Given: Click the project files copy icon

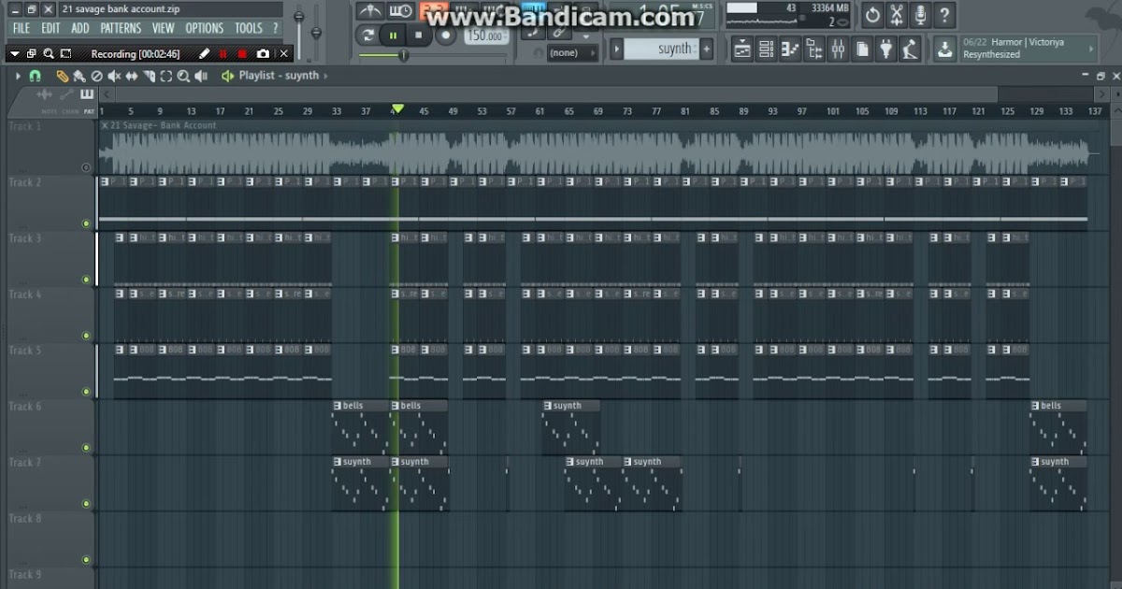Looking at the screenshot, I should tap(862, 50).
